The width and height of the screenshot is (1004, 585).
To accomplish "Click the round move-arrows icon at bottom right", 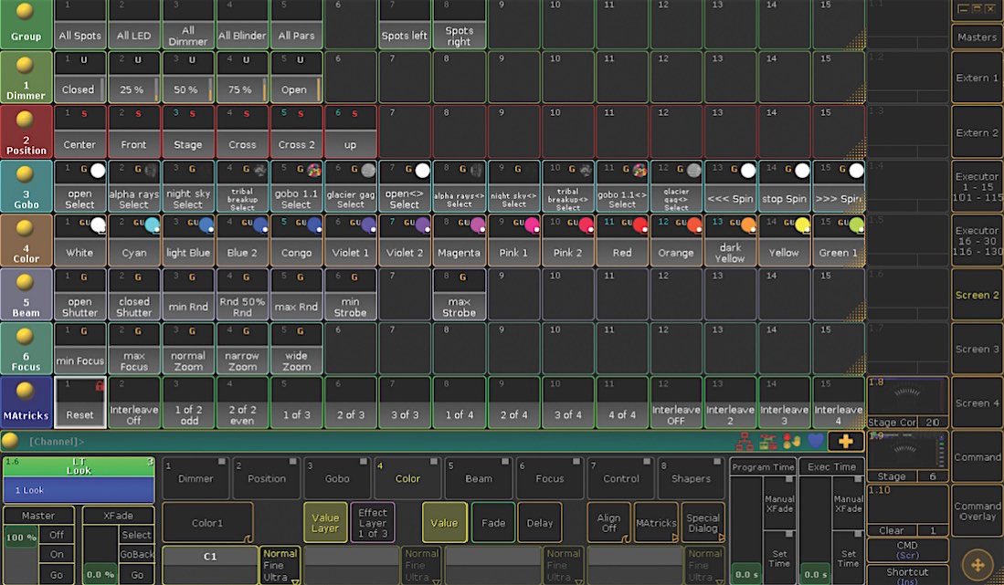I will (x=978, y=565).
